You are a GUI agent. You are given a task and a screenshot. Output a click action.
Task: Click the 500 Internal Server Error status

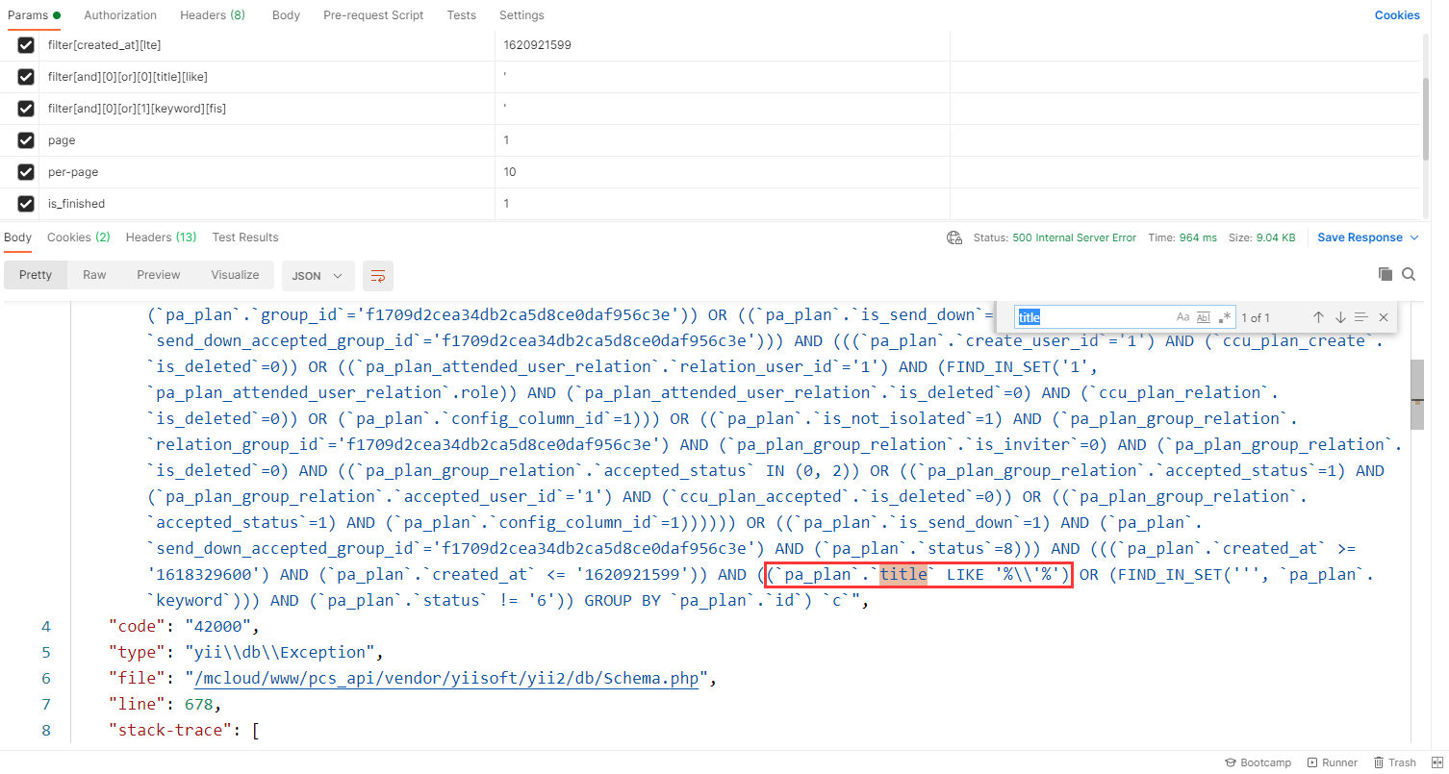1074,237
